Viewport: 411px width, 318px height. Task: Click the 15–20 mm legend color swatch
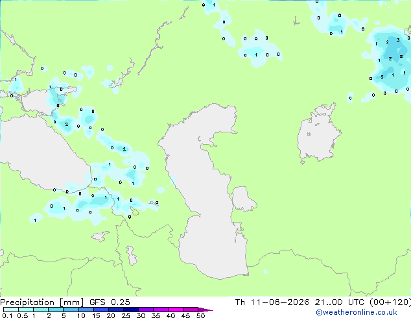coord(101,310)
